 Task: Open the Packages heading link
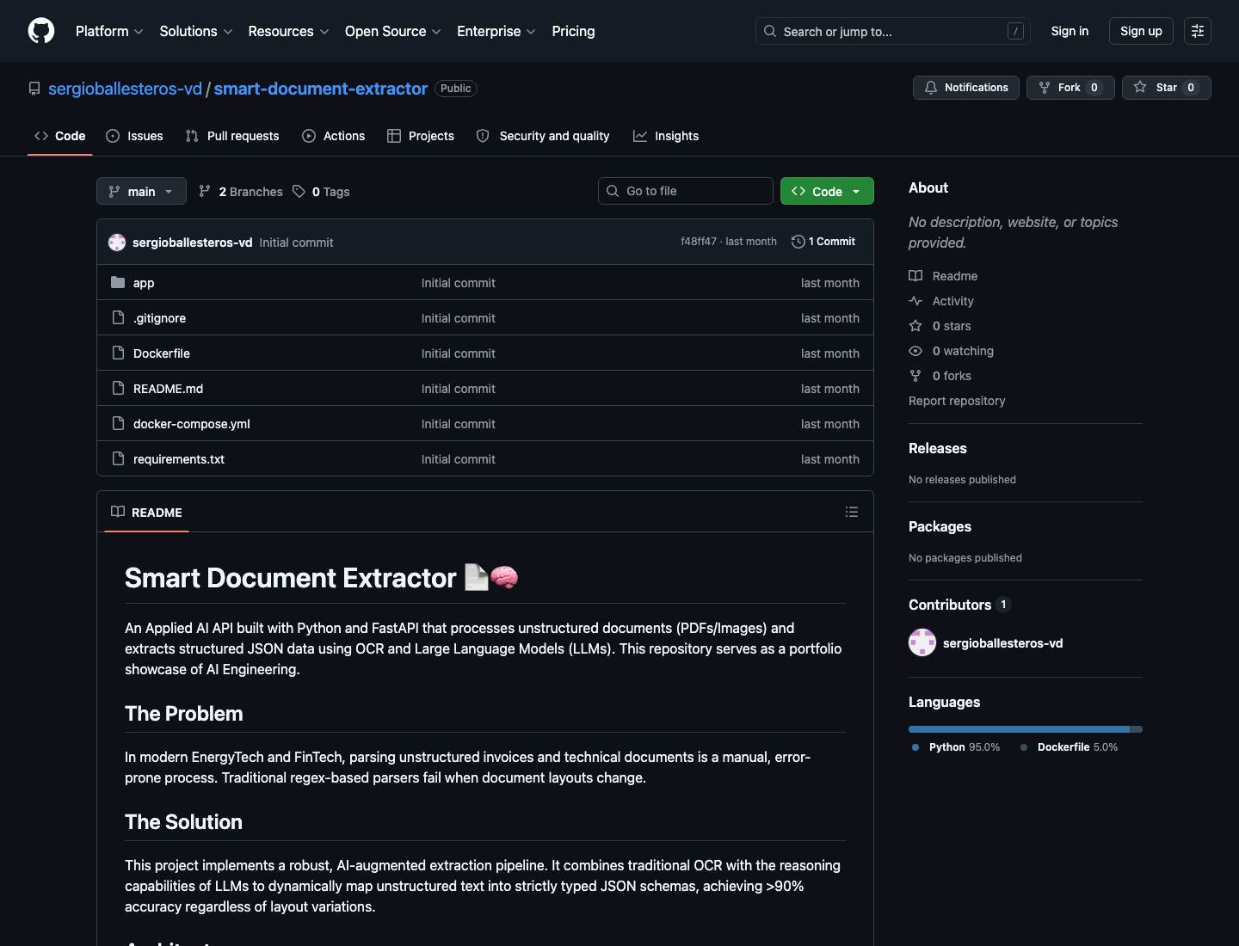click(x=940, y=526)
